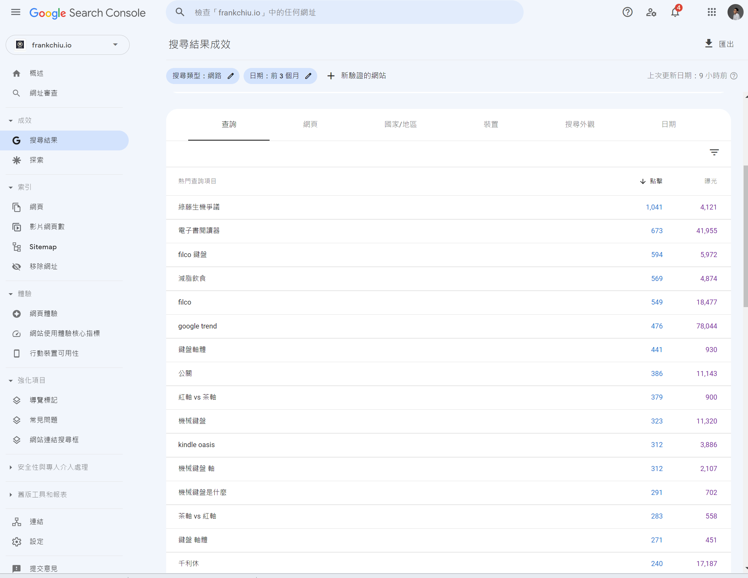The width and height of the screenshot is (748, 578).
Task: Open user and permissions settings icon
Action: [x=651, y=13]
